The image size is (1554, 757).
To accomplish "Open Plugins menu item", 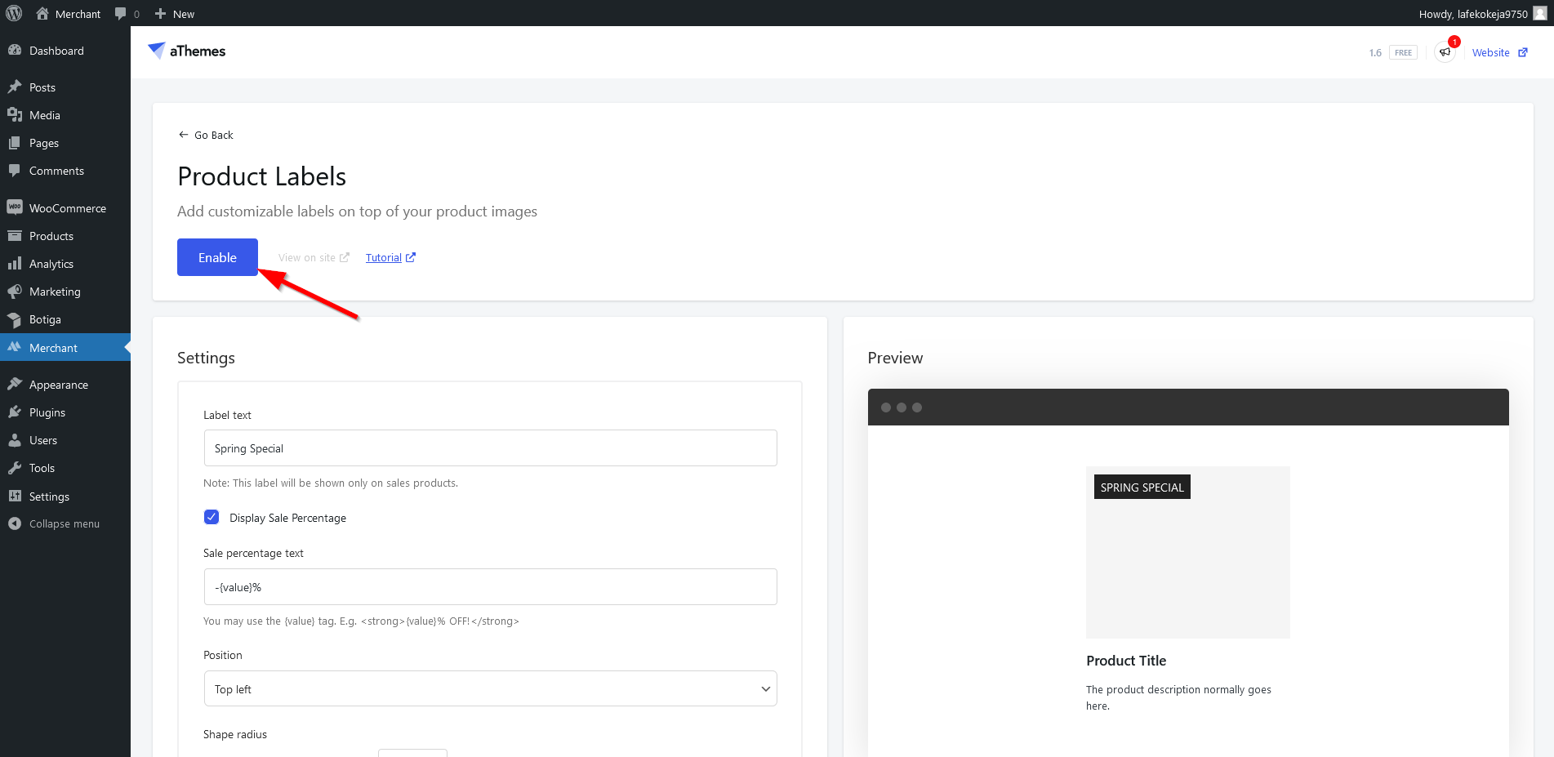I will point(65,412).
